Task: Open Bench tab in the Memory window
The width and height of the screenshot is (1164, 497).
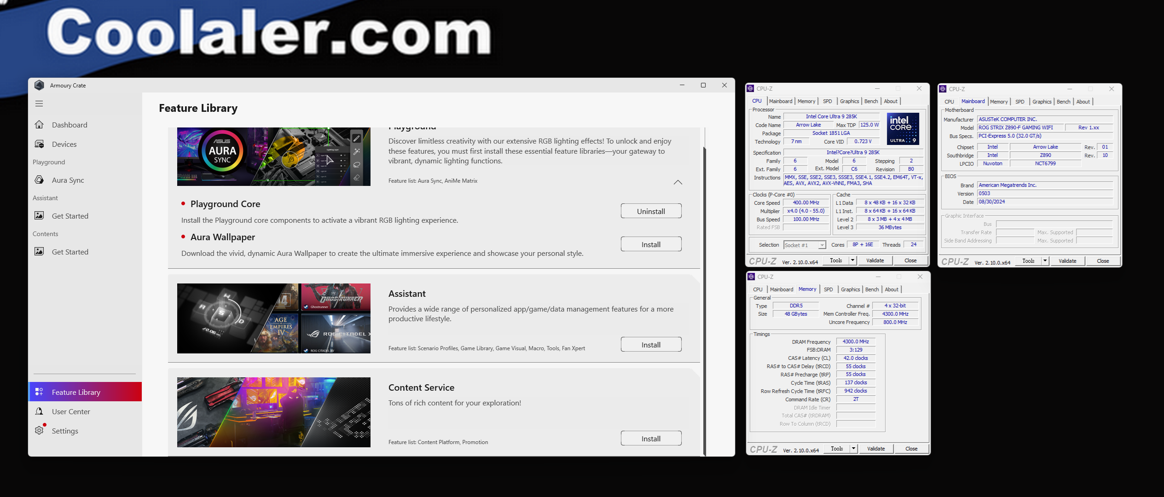Action: pyautogui.click(x=872, y=289)
